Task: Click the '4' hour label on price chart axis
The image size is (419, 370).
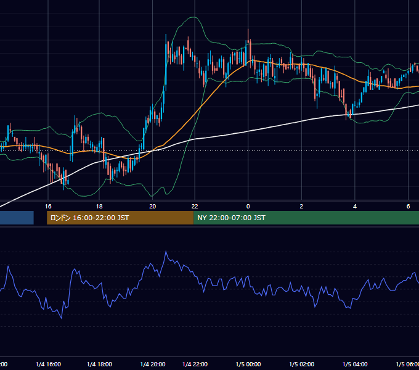Action: coord(355,207)
